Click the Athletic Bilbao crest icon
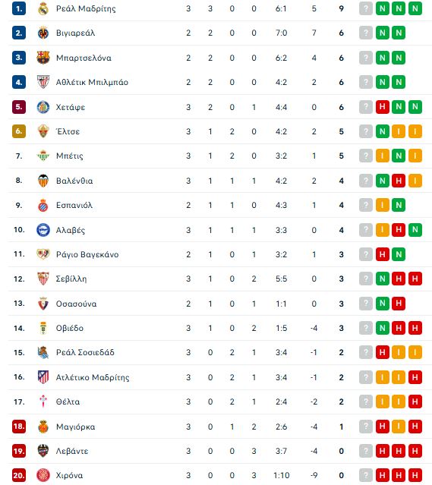Image resolution: width=432 pixels, height=485 pixels. click(x=43, y=82)
